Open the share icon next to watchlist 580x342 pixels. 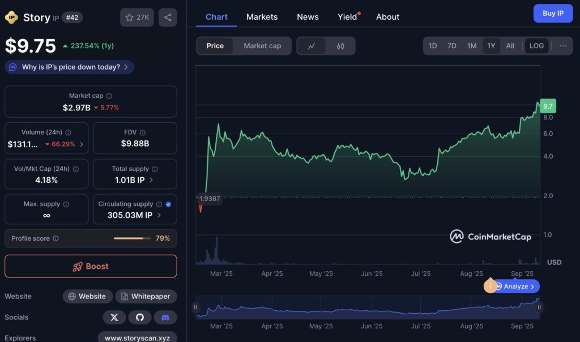tap(168, 18)
